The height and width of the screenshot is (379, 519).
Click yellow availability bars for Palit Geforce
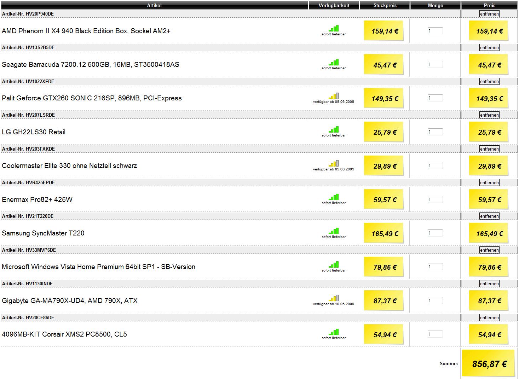pos(334,96)
